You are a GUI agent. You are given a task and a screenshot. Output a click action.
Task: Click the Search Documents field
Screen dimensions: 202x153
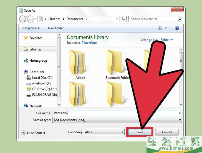point(153,19)
